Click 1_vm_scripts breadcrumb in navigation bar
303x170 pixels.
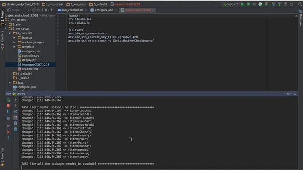(53, 4)
